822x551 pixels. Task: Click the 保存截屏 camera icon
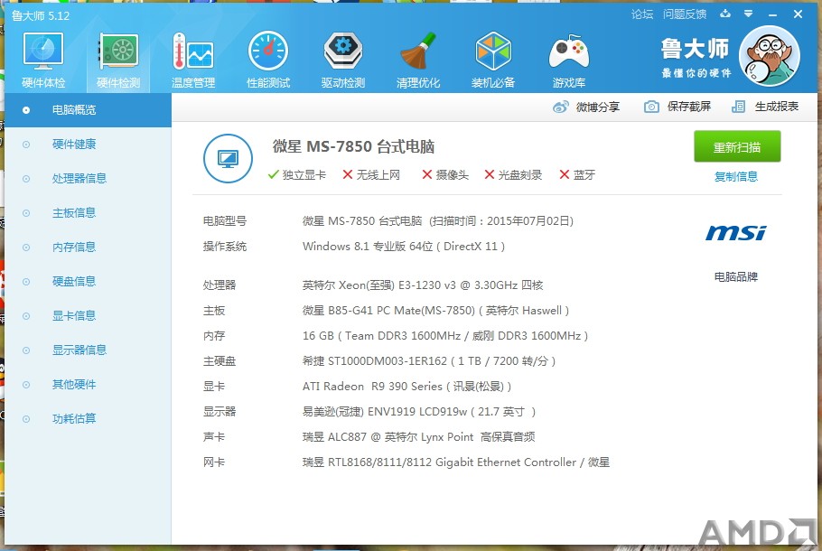click(x=651, y=107)
